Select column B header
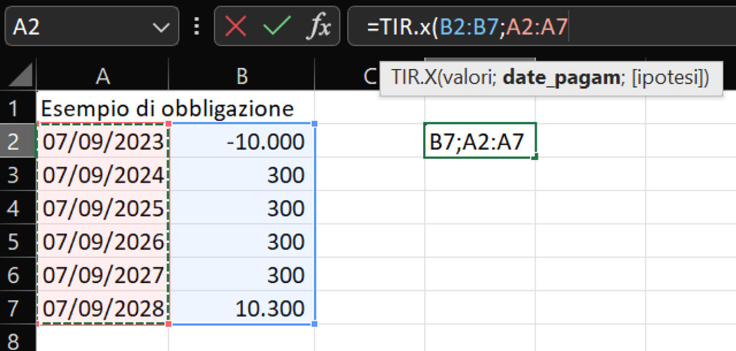 click(243, 75)
